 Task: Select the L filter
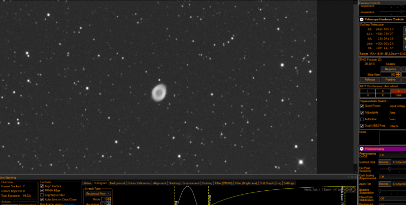367,91
